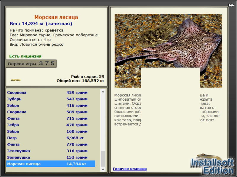Screen dimensions: 237x177
Task: Click the fish list scroll down arrow
Action: (103, 169)
